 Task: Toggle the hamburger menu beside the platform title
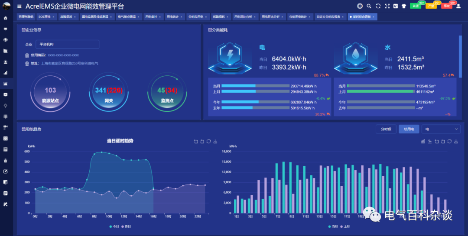(x=19, y=6)
